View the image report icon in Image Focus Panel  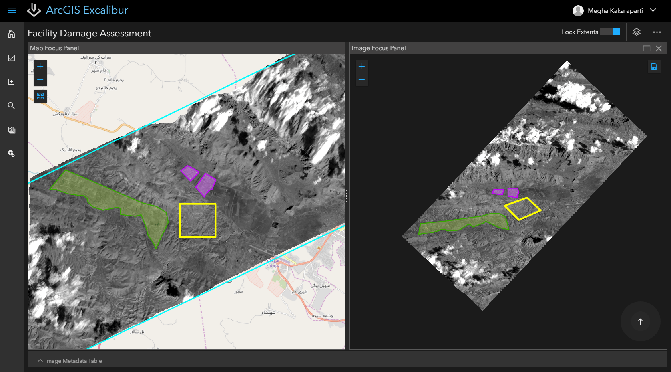coord(654,67)
